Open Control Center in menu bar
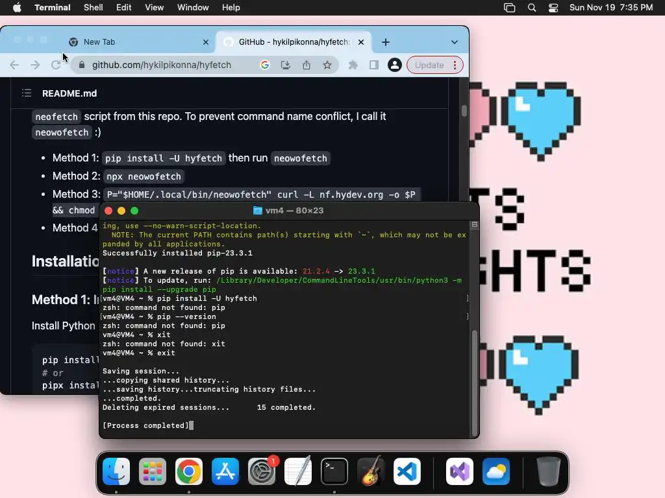665x498 pixels. 553,8
